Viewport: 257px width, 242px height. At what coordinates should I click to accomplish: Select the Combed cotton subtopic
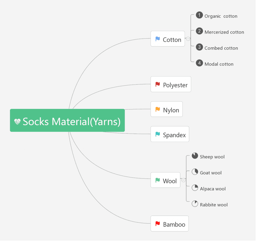pos(221,48)
